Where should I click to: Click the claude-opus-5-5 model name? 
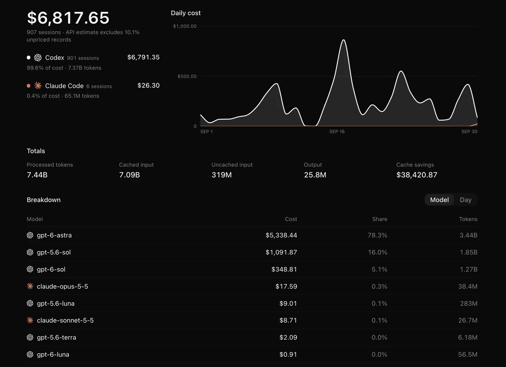(62, 287)
